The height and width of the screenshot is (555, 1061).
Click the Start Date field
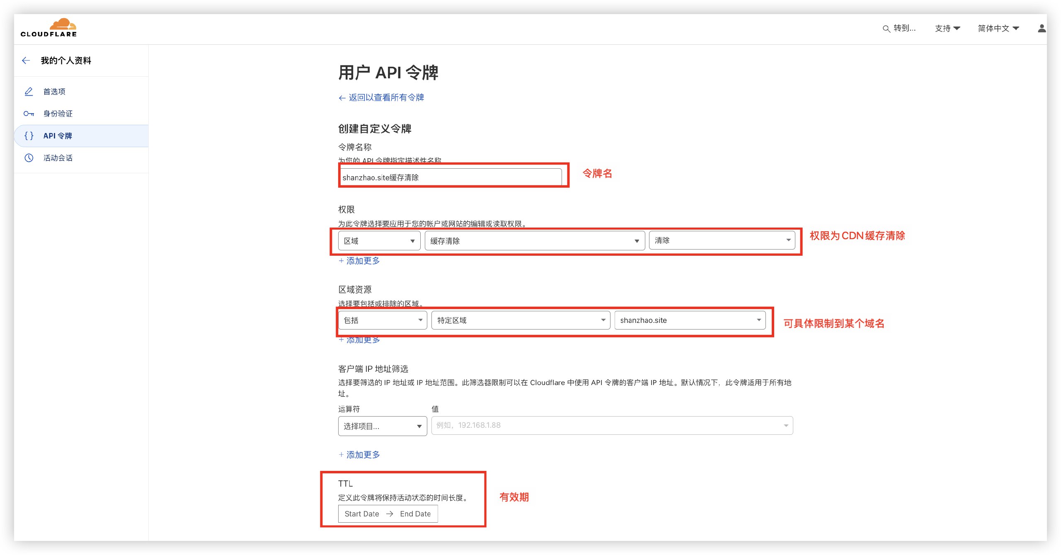[x=361, y=514]
